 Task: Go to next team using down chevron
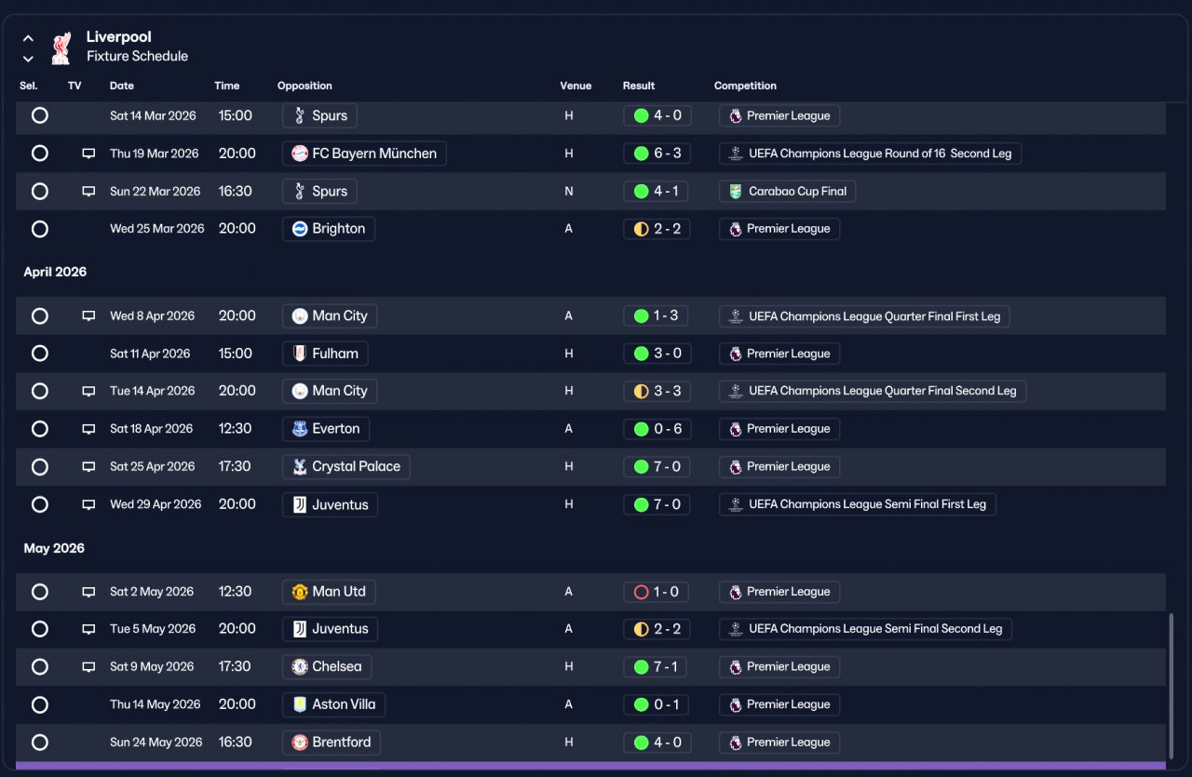28,59
